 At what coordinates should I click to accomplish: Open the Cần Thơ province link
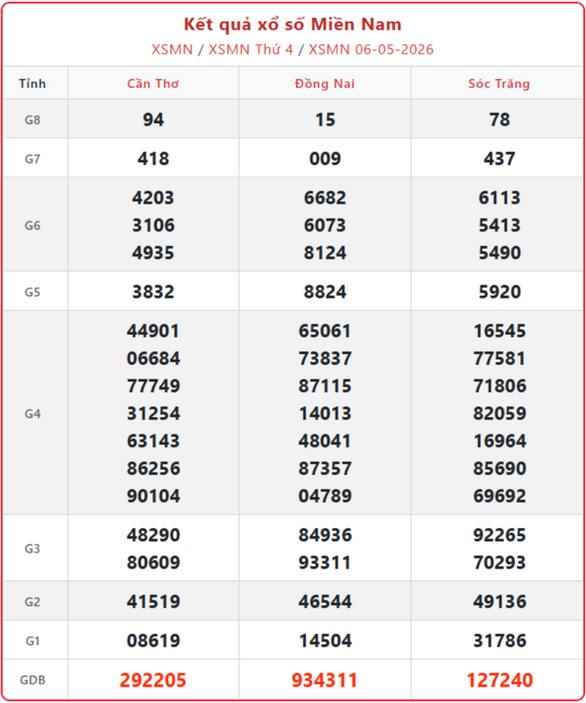[x=153, y=83]
